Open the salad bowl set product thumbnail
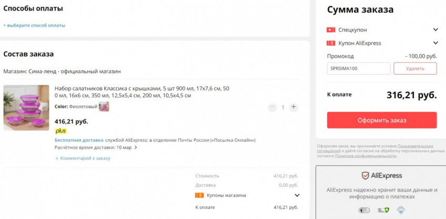The image size is (446, 219). [26, 108]
